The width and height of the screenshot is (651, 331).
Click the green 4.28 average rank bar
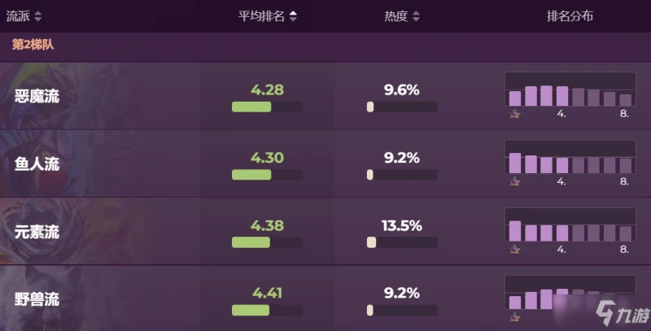pyautogui.click(x=251, y=107)
